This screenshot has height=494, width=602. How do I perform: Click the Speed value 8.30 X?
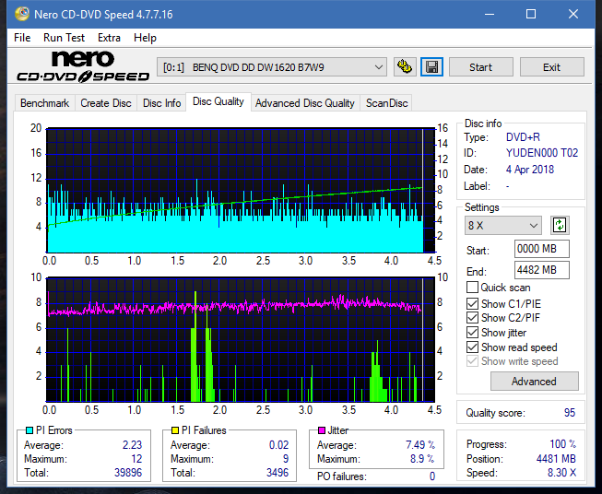pyautogui.click(x=561, y=473)
